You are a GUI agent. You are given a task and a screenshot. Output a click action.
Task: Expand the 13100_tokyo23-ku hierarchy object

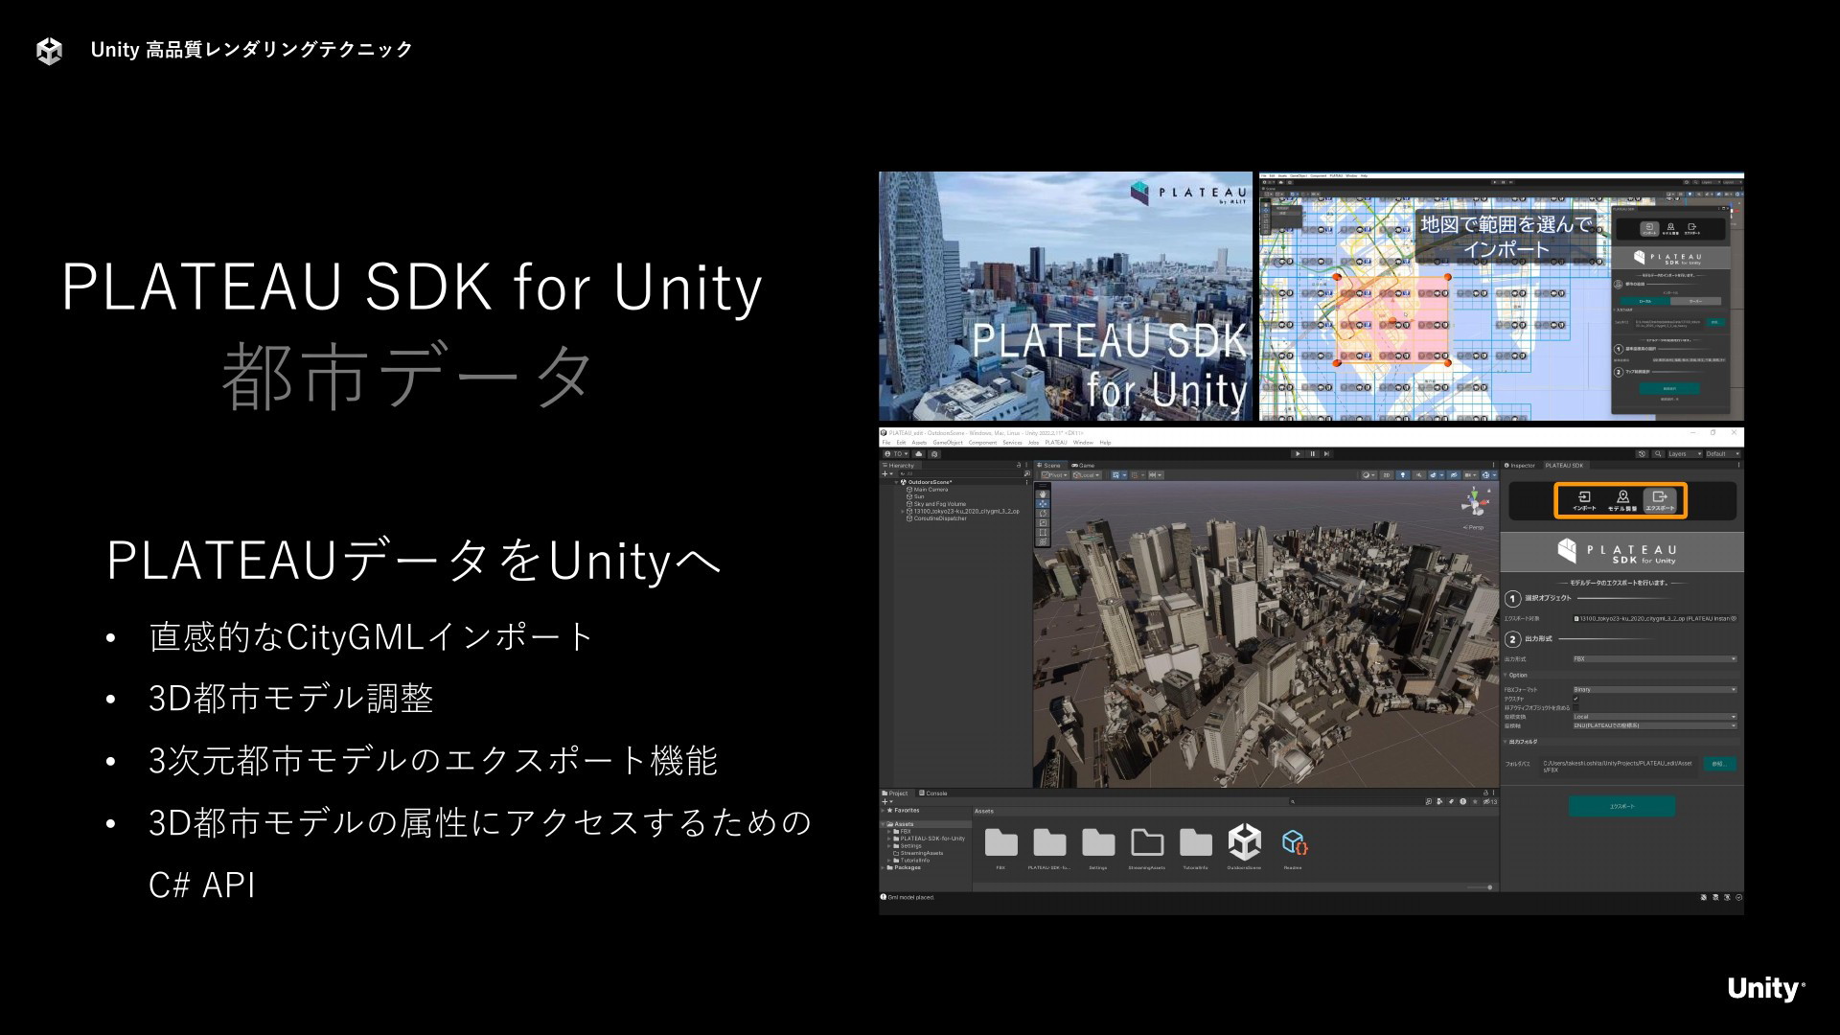click(x=903, y=512)
